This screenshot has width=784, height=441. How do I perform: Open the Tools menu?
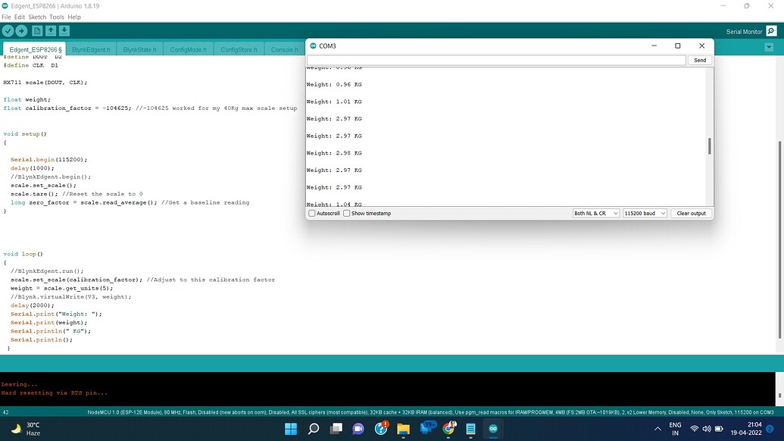click(57, 17)
